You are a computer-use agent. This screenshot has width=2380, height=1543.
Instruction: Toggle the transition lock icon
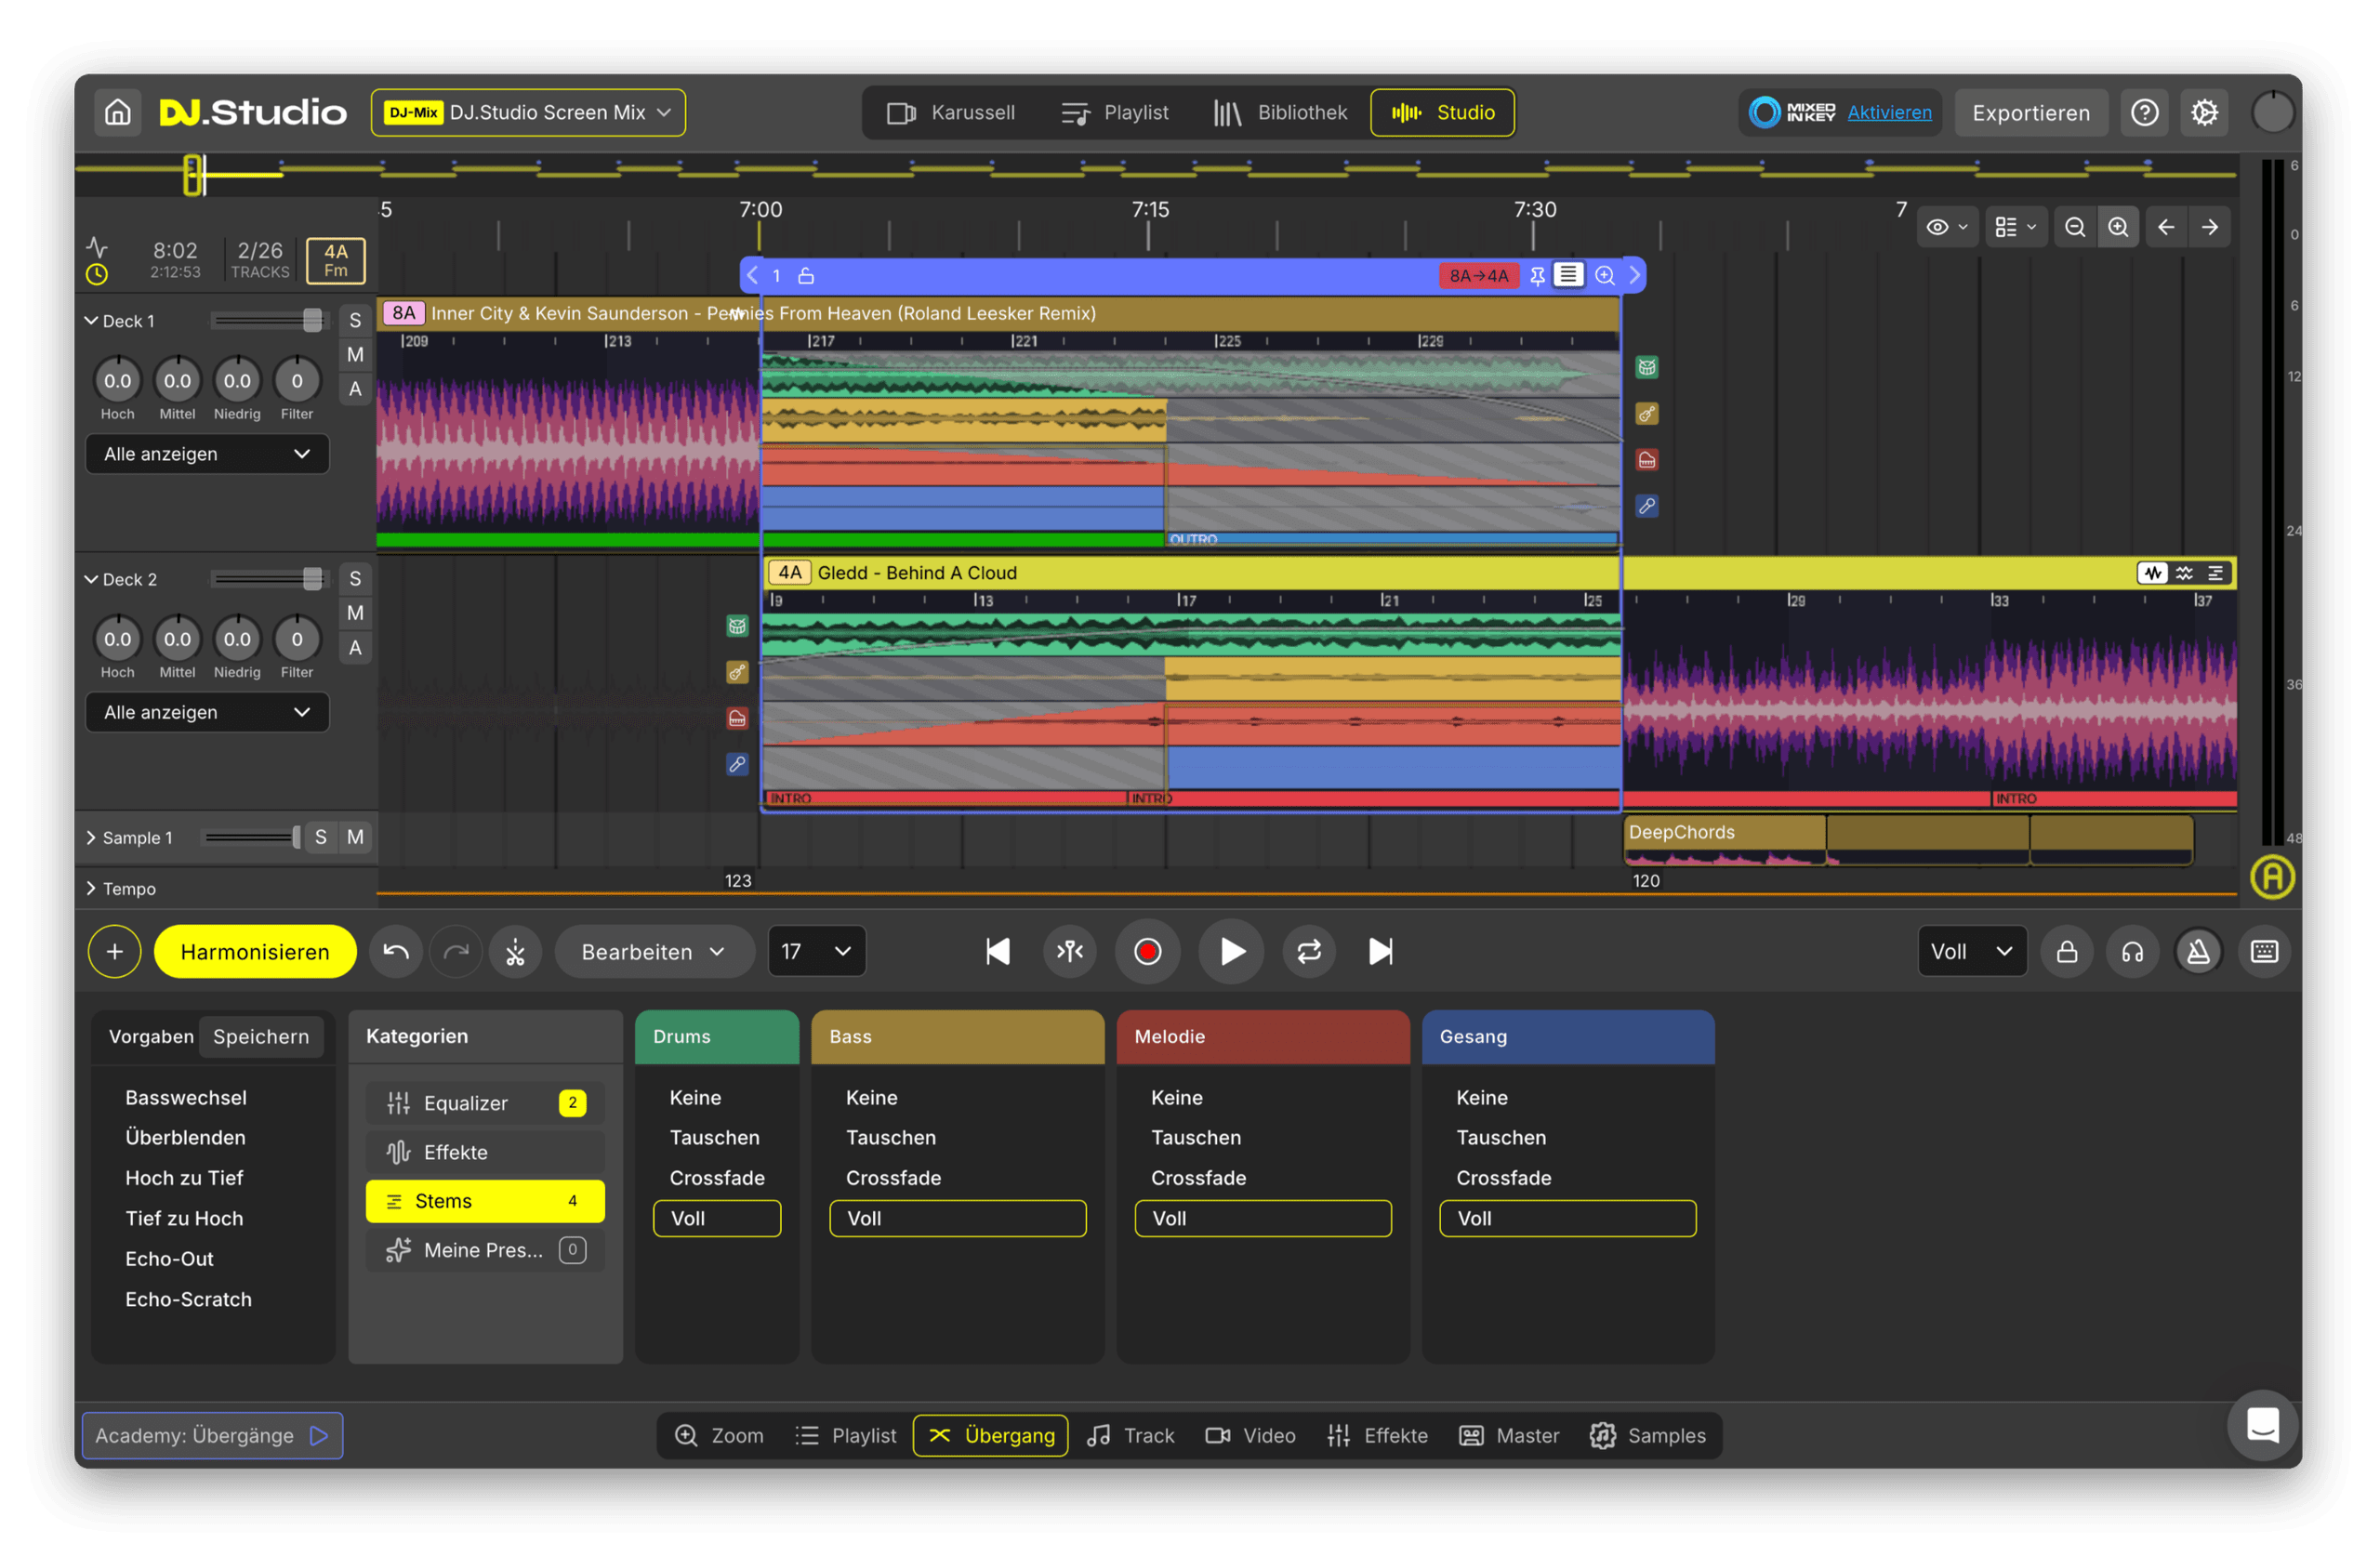point(806,275)
